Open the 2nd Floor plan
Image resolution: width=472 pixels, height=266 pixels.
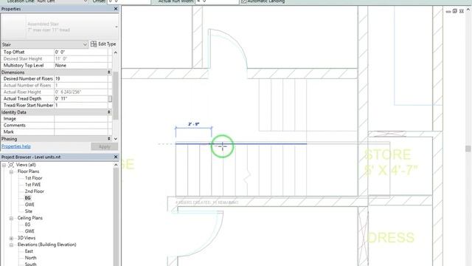pyautogui.click(x=35, y=191)
